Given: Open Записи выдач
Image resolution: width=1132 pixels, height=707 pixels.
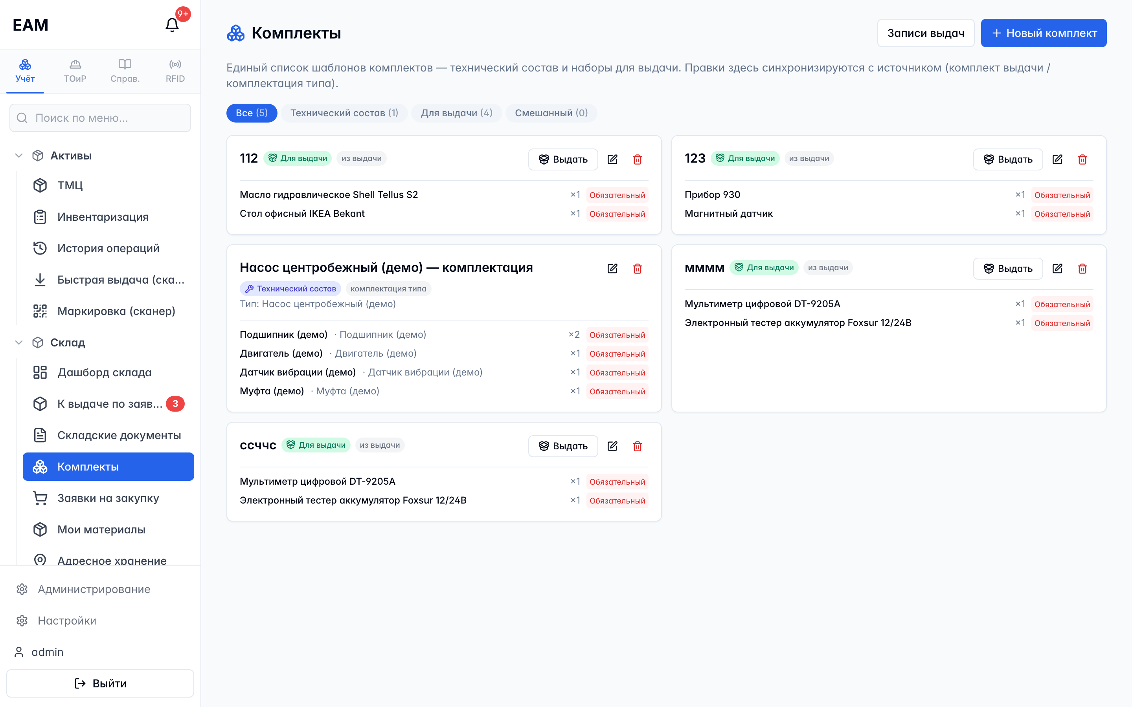Looking at the screenshot, I should (926, 33).
